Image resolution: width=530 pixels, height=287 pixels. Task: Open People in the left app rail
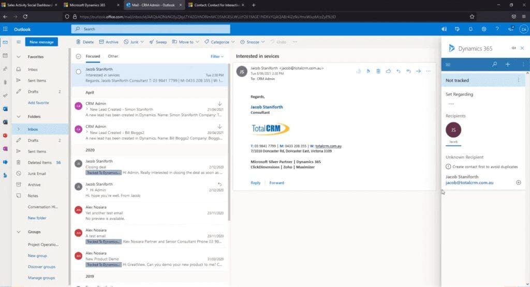(x=5, y=69)
